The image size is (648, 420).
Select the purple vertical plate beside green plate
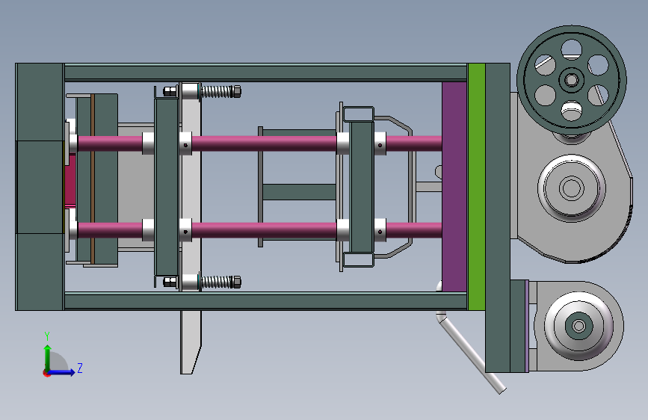click(454, 186)
